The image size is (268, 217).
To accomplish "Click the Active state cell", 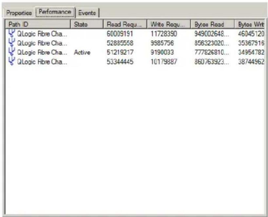I will click(82, 52).
